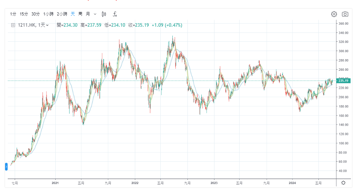Click the square plus icon beside 1211.HK

tap(13, 25)
